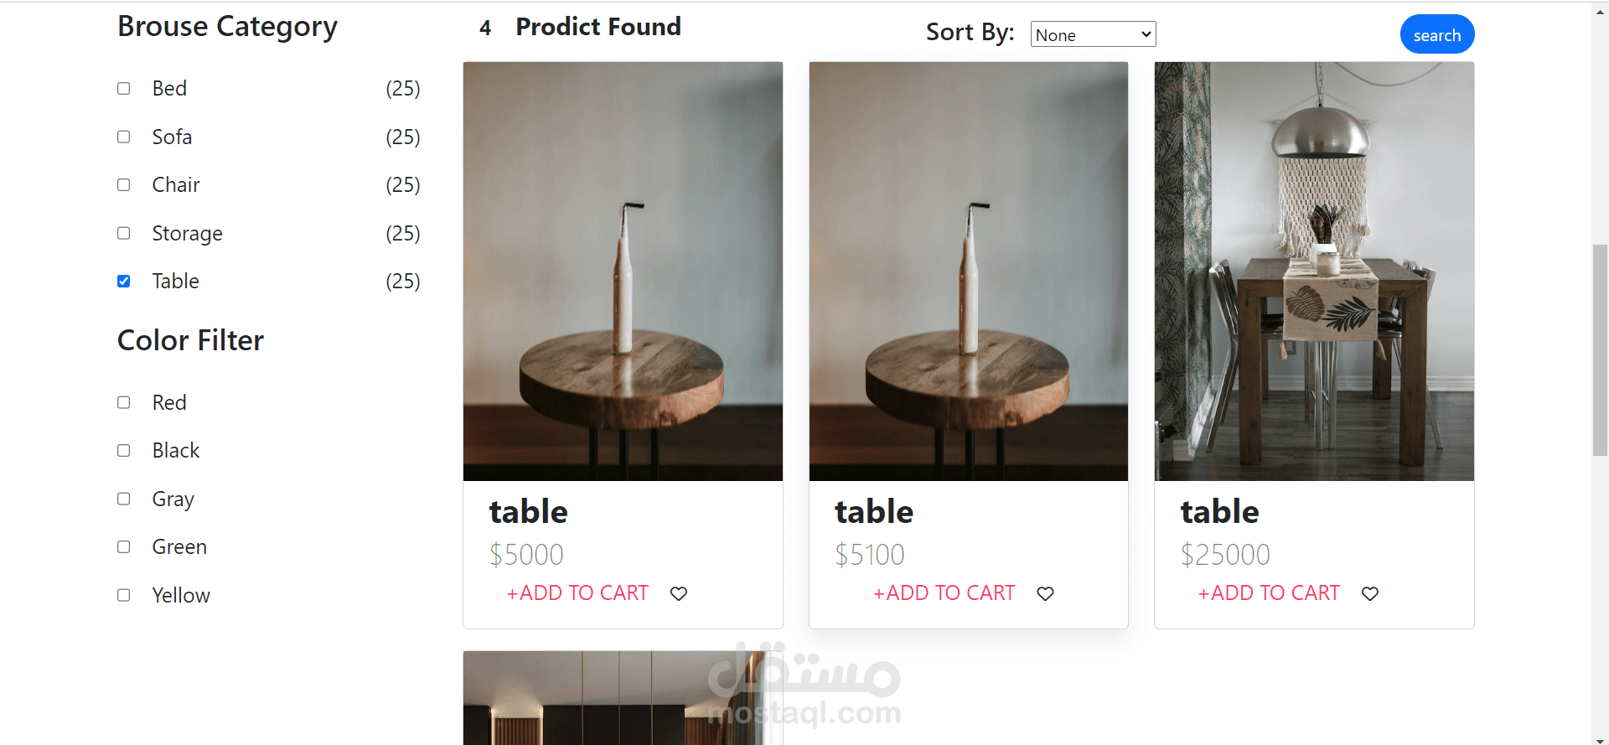Add the $5100 table to cart
This screenshot has height=745, width=1609.
(944, 593)
